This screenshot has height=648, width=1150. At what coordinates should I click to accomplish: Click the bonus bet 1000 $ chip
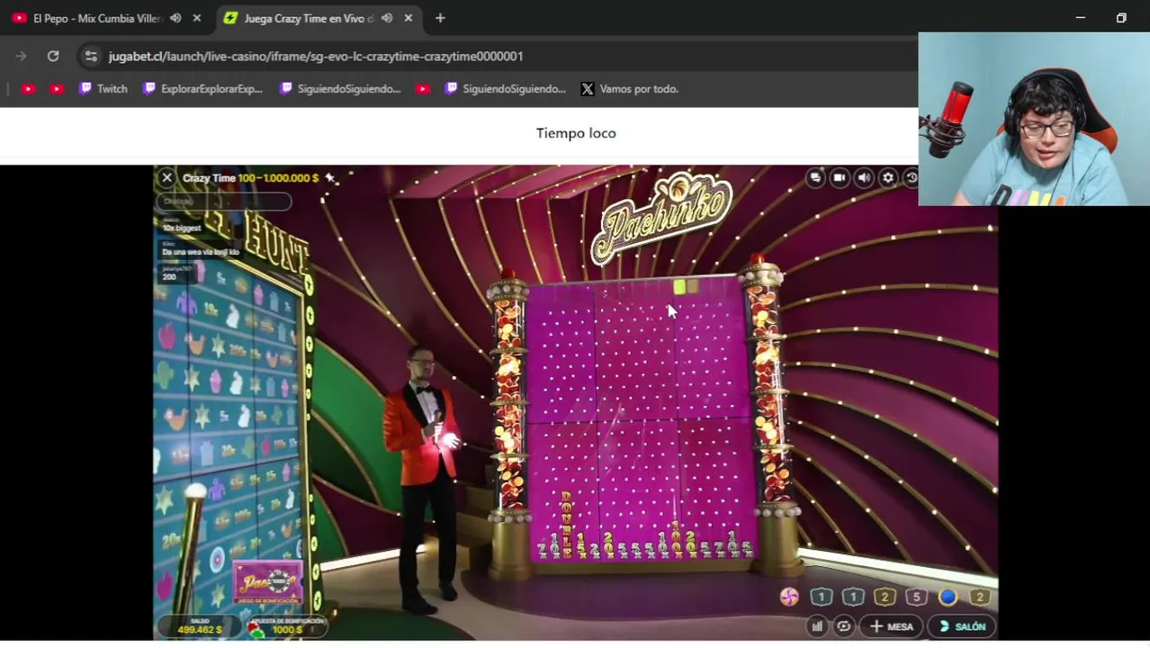(x=287, y=630)
